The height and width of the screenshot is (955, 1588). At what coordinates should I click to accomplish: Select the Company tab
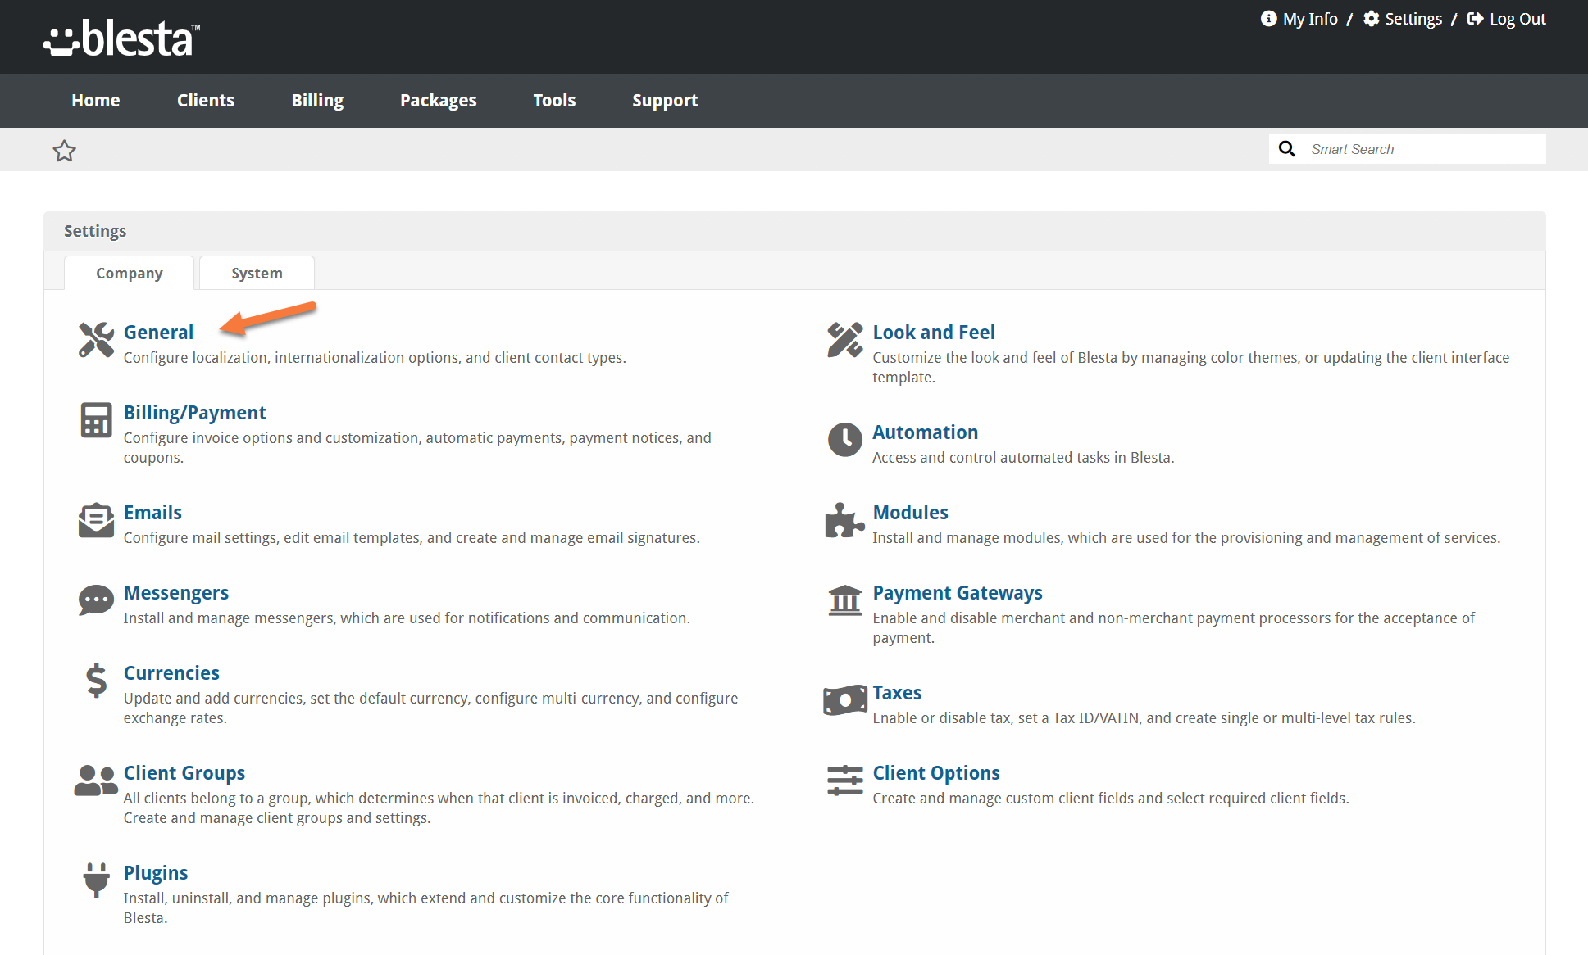[129, 274]
